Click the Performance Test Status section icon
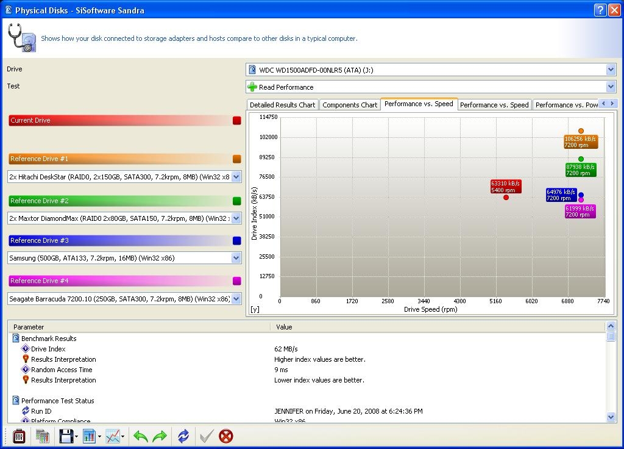The height and width of the screenshot is (449, 624). (x=16, y=400)
